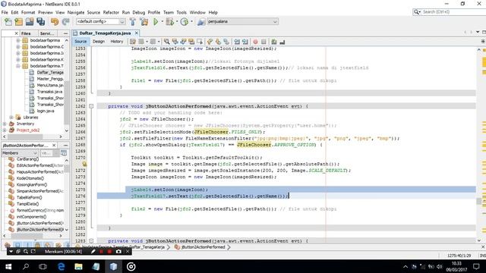Open the perjualana dropdown in the main toolbar

click(x=275, y=22)
